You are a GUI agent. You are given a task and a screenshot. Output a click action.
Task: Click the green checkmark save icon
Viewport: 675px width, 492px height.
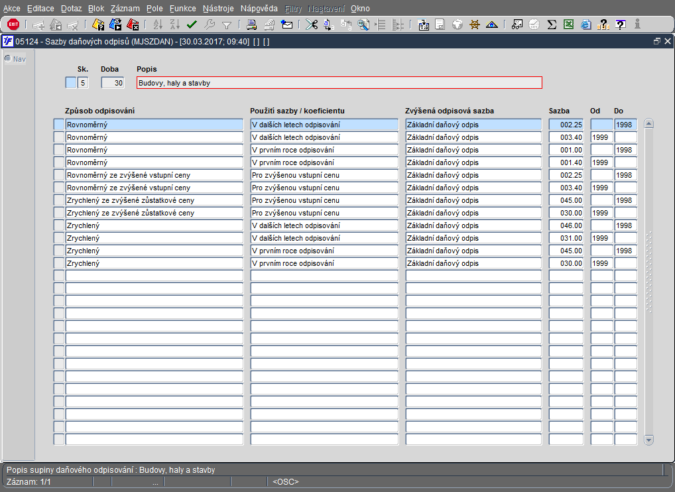192,25
